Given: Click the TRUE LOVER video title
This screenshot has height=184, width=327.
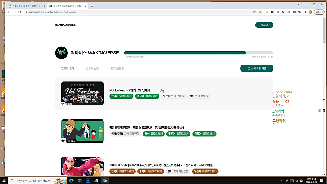Looking at the screenshot, I should tap(161, 165).
